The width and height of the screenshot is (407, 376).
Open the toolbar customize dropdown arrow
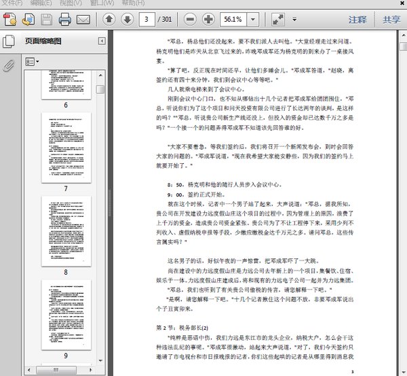[294, 19]
